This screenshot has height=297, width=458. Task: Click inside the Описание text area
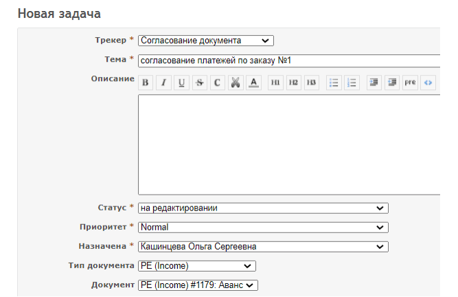tap(288, 144)
